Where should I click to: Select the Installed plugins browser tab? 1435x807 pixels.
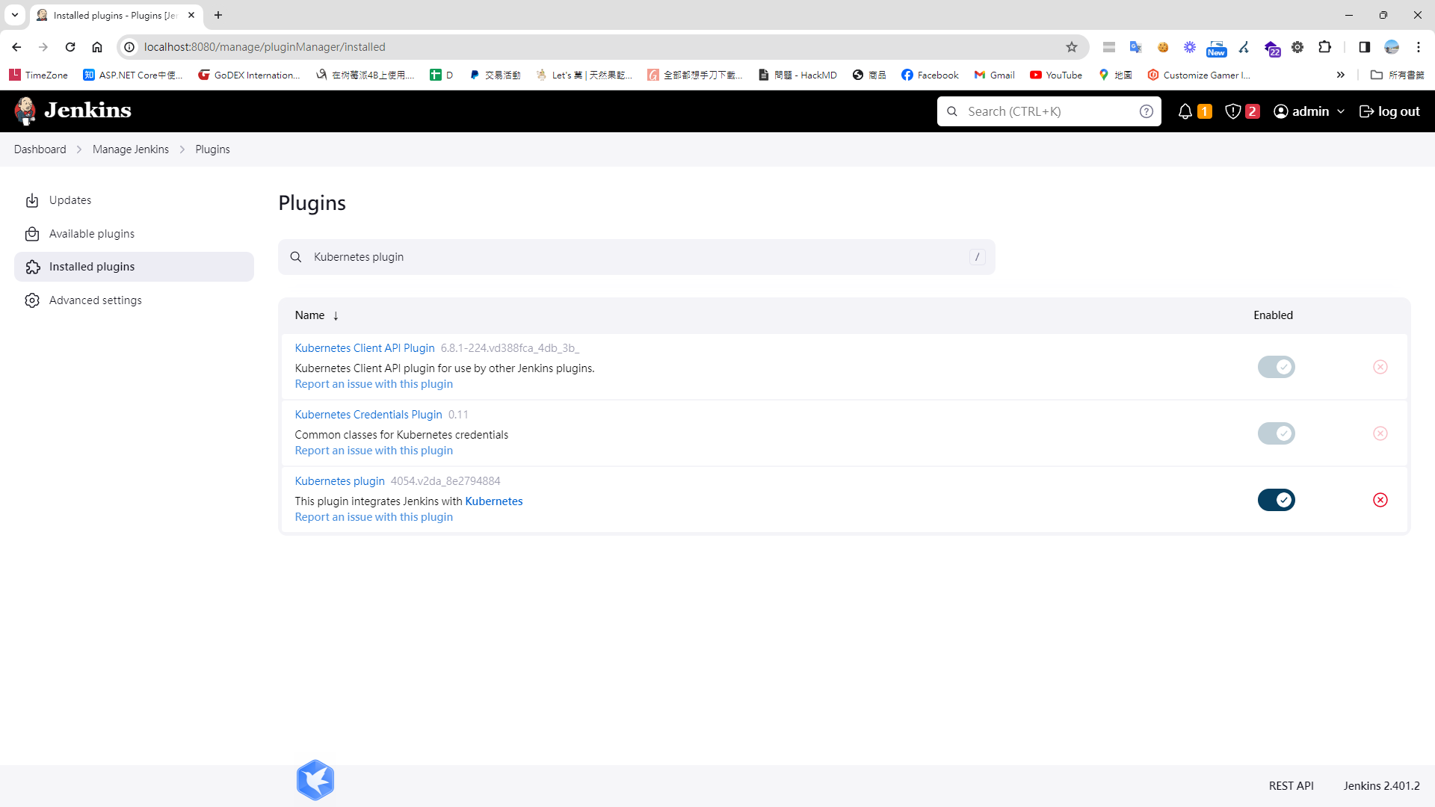coord(112,15)
